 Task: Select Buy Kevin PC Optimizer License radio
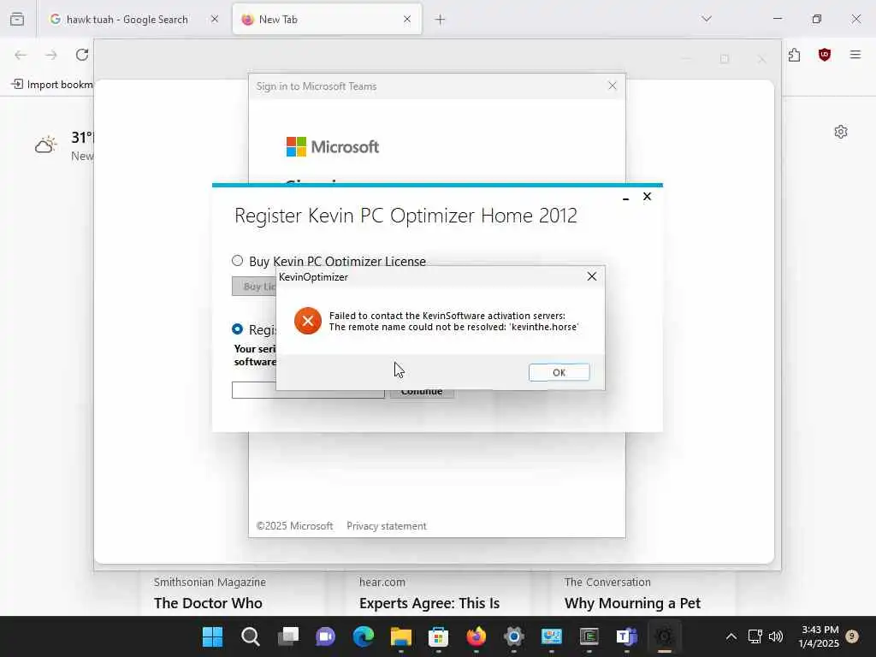238,260
